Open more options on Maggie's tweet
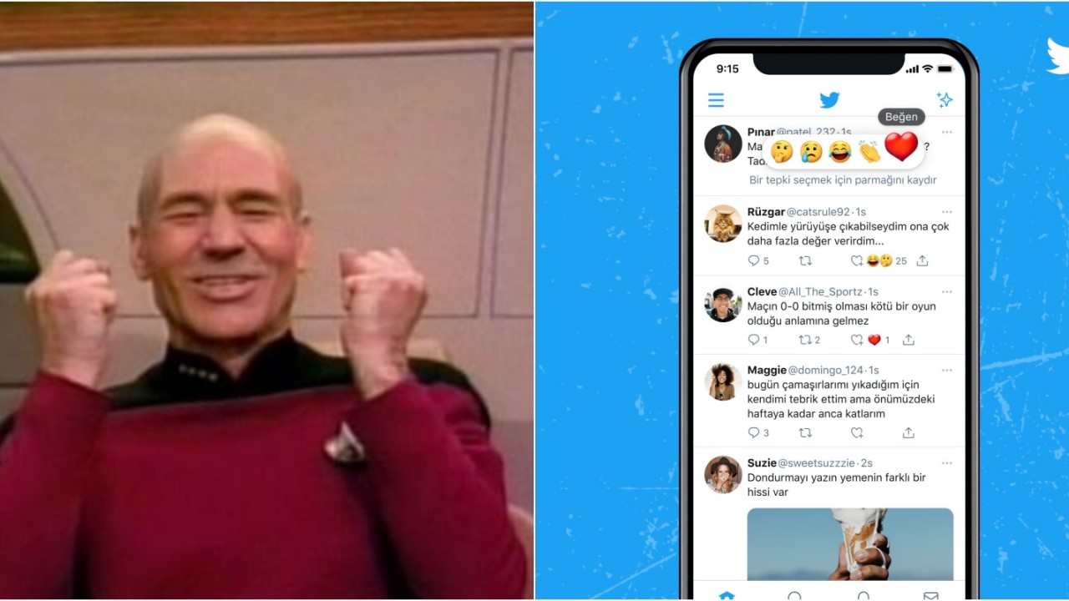The height and width of the screenshot is (601, 1069). pos(947,371)
